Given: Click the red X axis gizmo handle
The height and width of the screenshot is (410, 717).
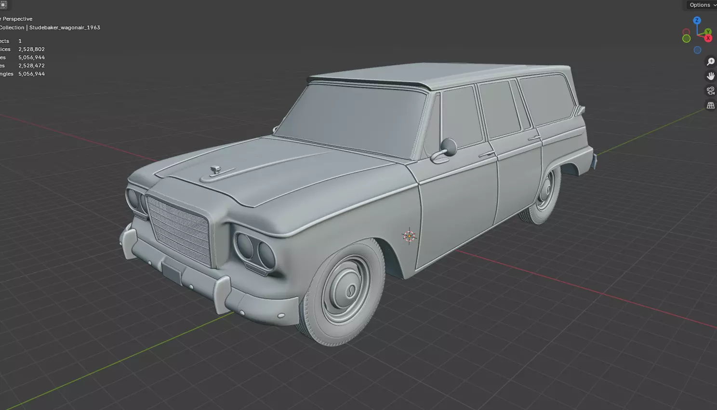Looking at the screenshot, I should 708,38.
